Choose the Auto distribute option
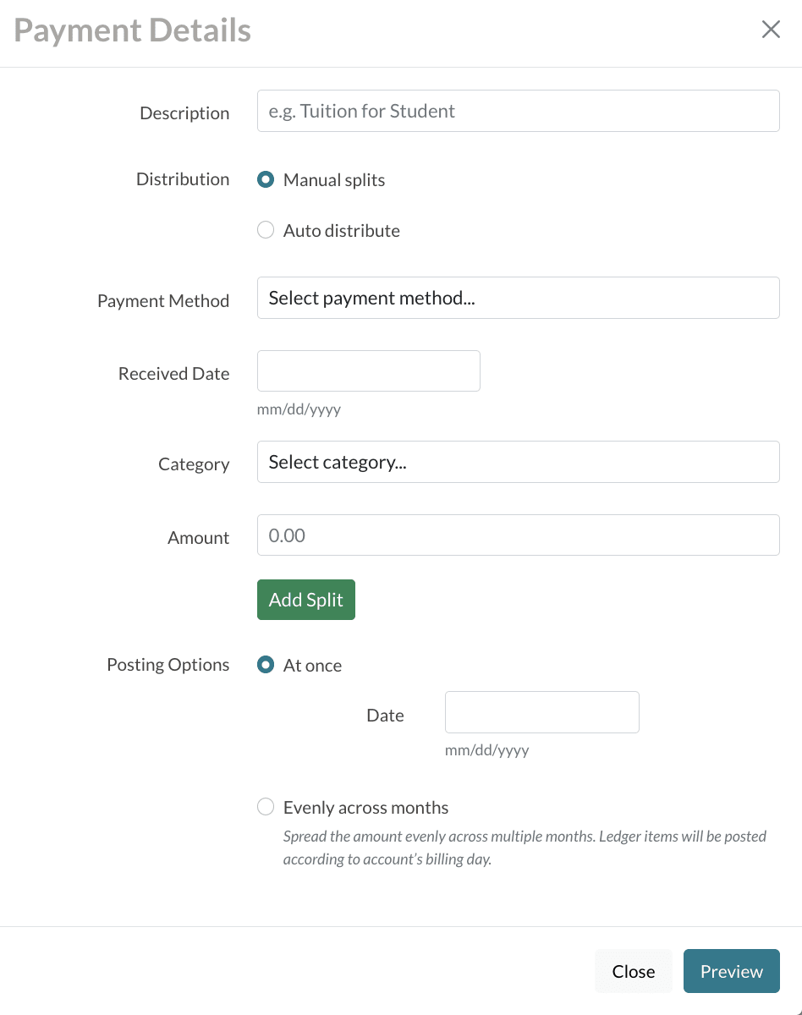This screenshot has height=1015, width=802. click(x=266, y=231)
